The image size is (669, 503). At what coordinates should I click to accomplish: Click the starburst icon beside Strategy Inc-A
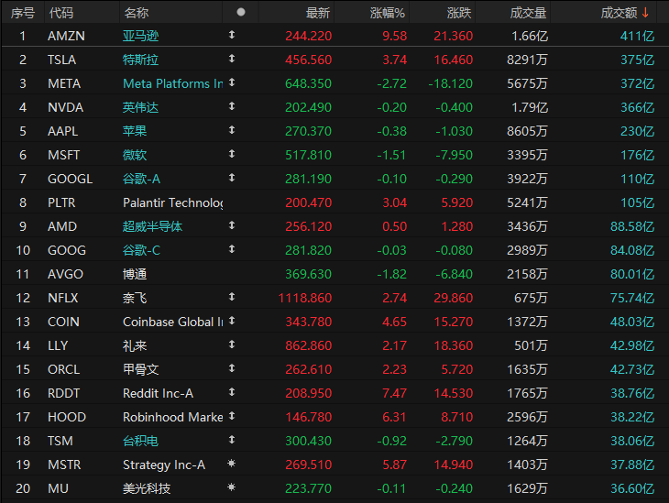(x=231, y=465)
